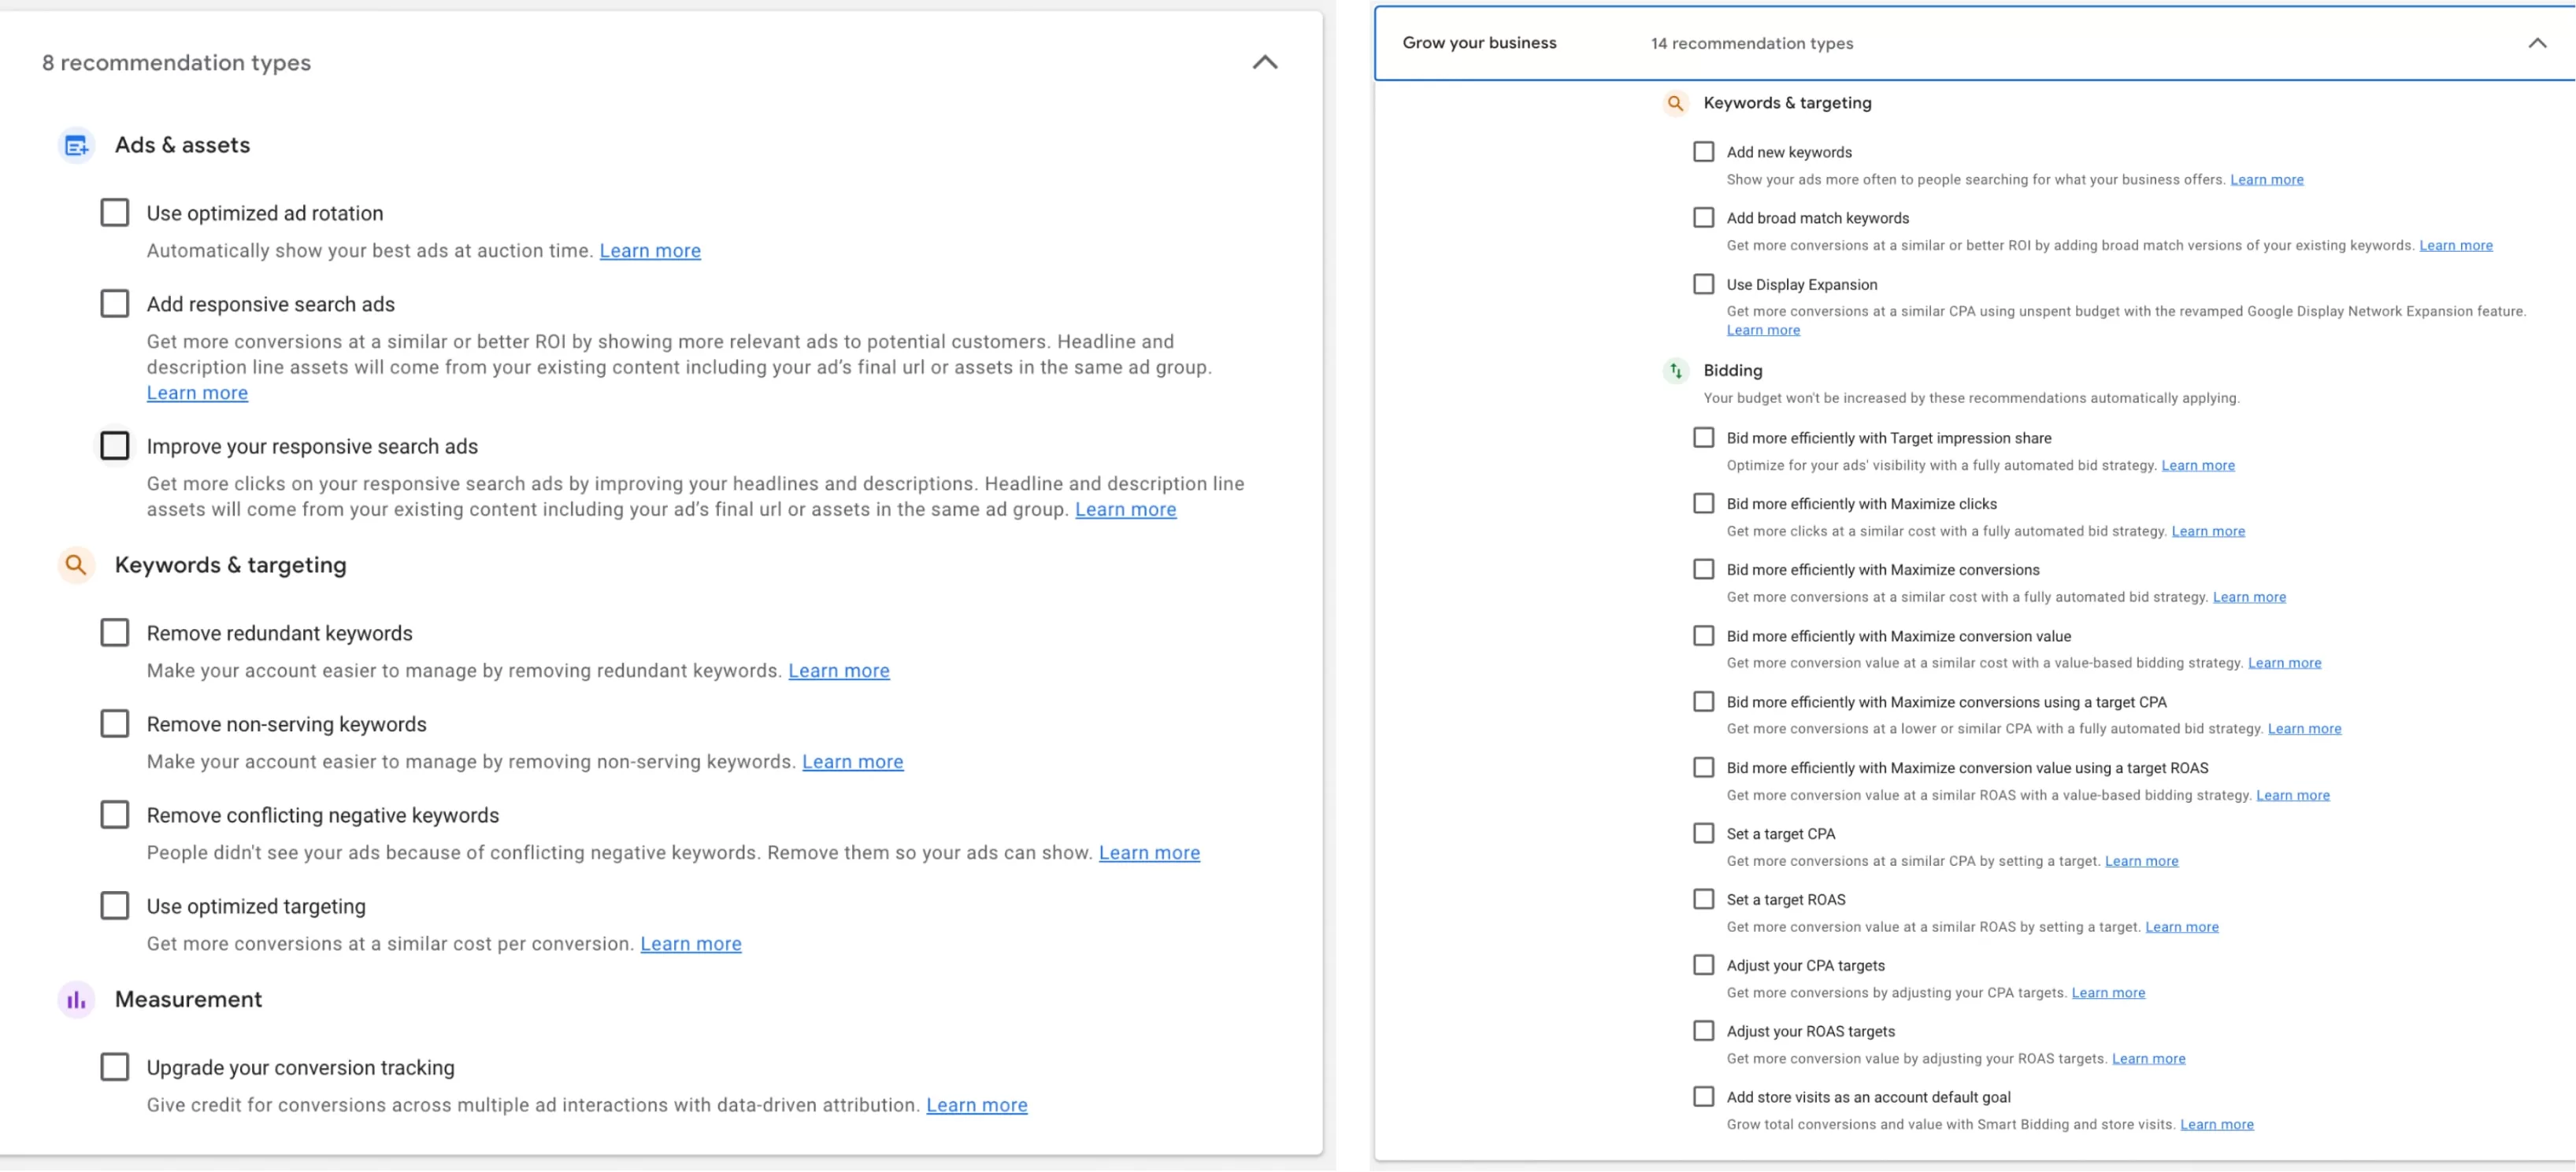Check Add responsive search ads

pyautogui.click(x=115, y=304)
